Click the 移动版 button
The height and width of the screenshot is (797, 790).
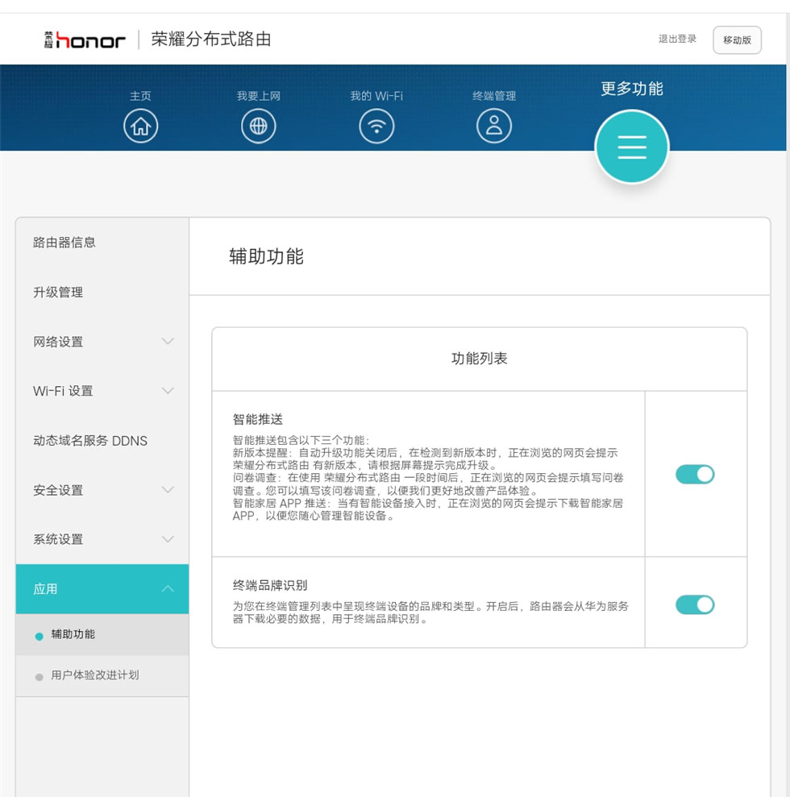point(737,40)
